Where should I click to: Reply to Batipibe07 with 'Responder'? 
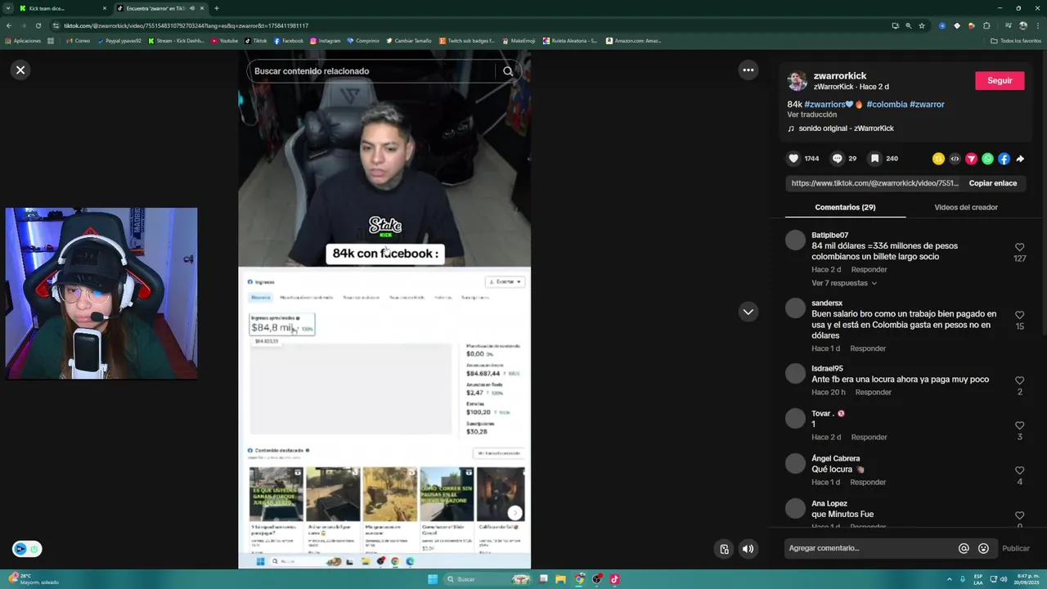click(x=869, y=270)
